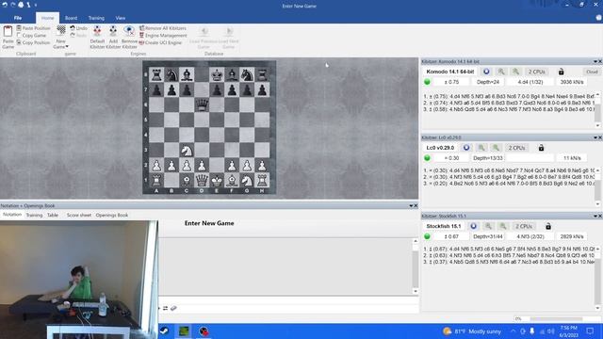Click Copy Game in Clipboard group
Screen dimensions: 603x339
point(31,36)
